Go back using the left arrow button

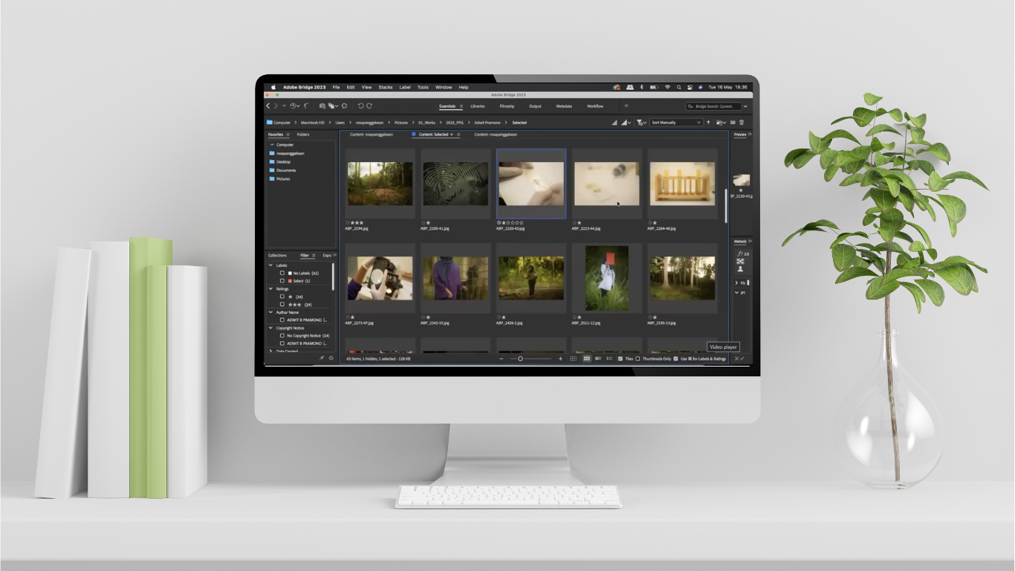(268, 106)
